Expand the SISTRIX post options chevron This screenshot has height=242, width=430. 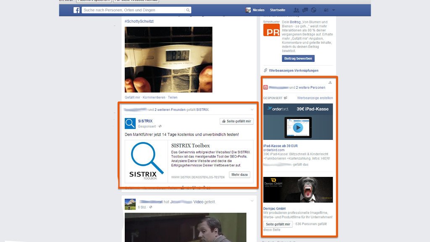click(x=252, y=110)
